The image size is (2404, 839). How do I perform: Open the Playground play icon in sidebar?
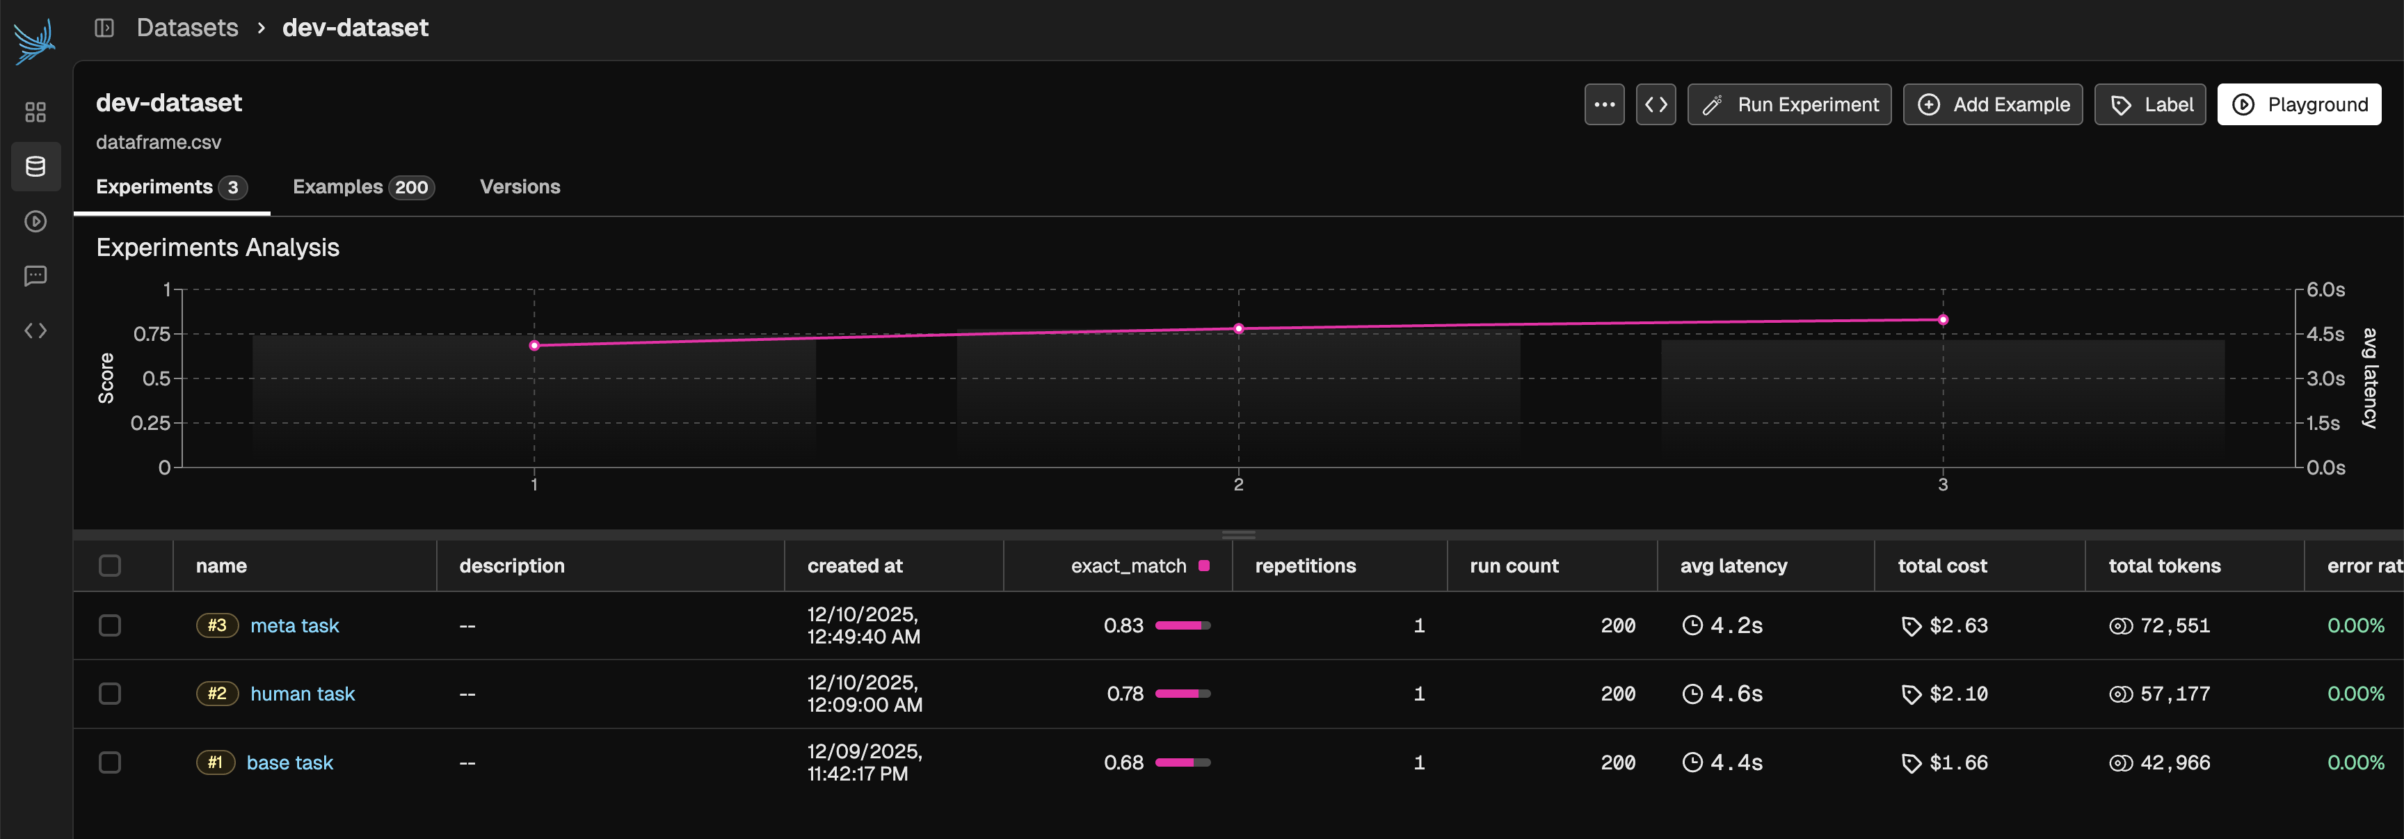[x=35, y=222]
